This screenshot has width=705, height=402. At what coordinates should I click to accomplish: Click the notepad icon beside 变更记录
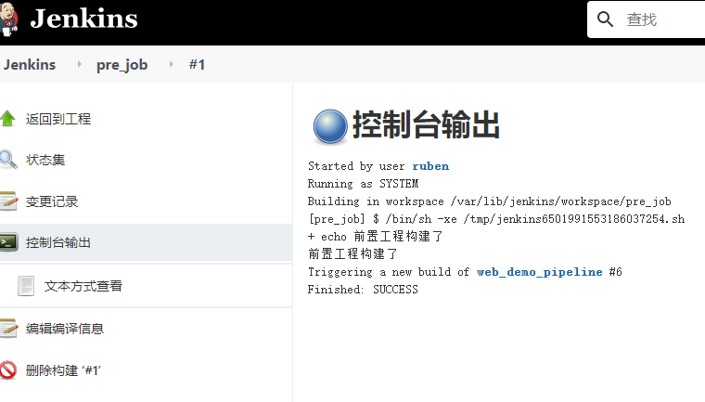point(8,201)
